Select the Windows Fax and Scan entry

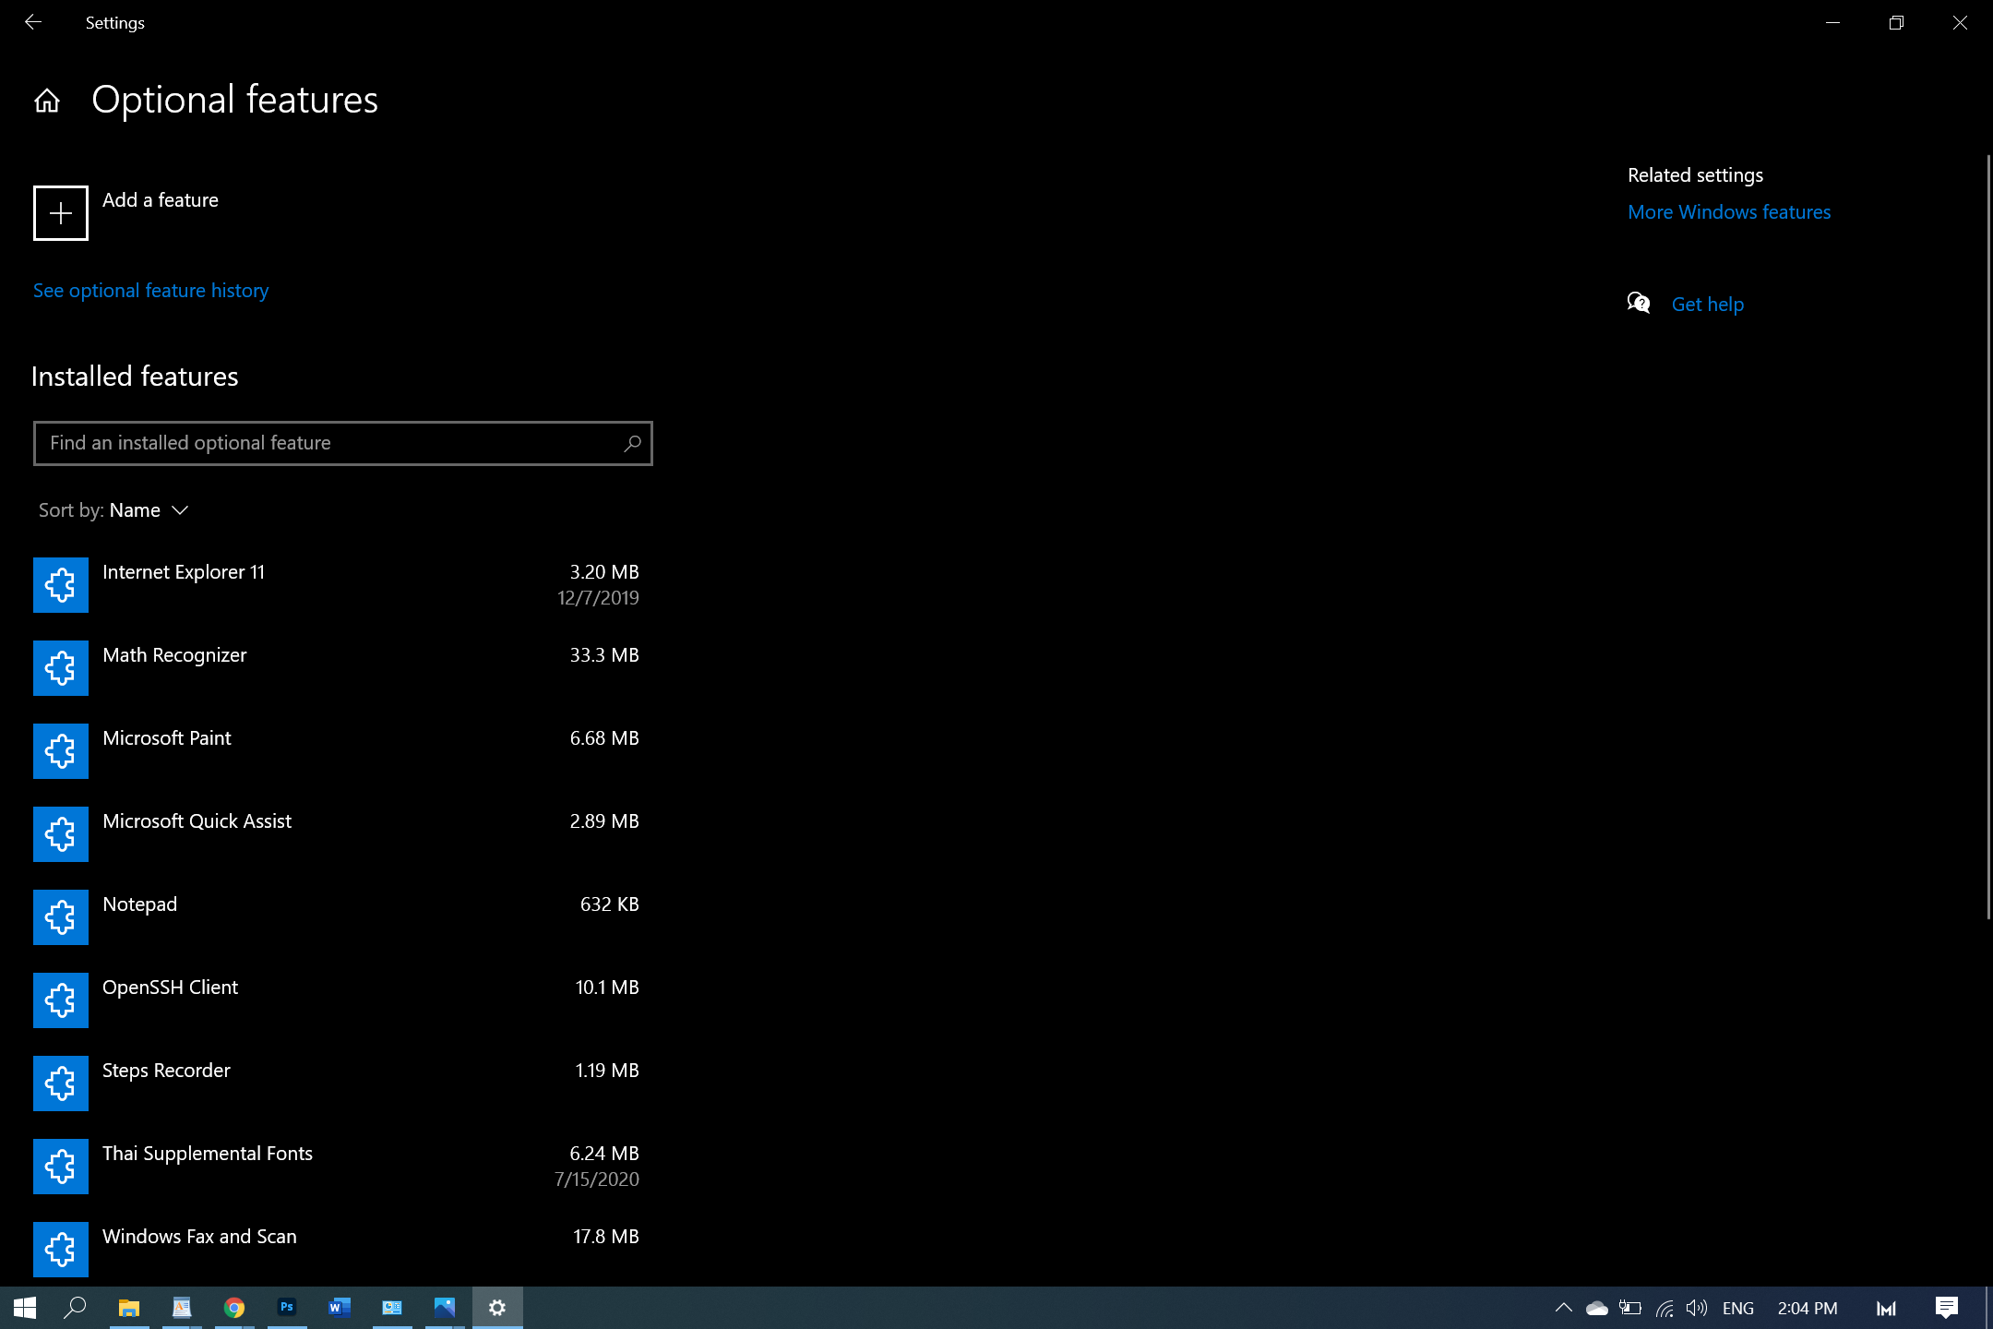(x=343, y=1250)
